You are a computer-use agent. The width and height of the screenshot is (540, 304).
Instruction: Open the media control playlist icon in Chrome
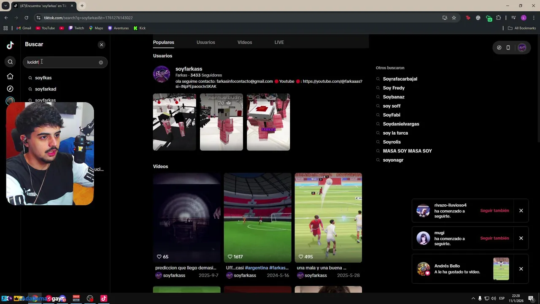click(513, 18)
